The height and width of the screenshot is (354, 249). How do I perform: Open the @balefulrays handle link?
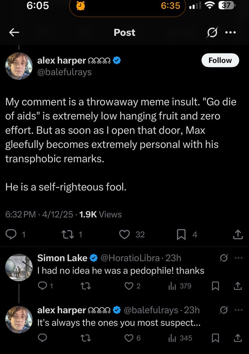[64, 72]
